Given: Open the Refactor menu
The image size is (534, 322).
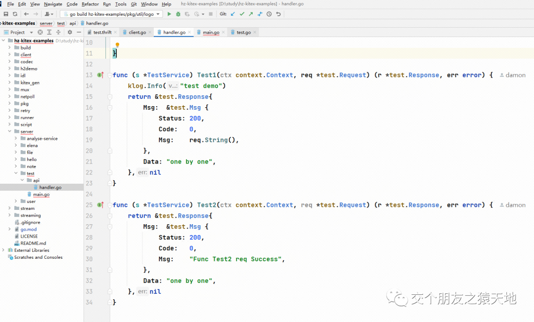Looking at the screenshot, I should tap(90, 4).
